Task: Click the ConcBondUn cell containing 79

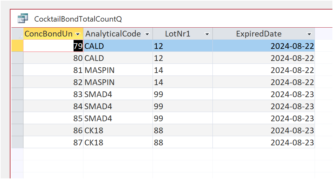Action: (x=53, y=46)
